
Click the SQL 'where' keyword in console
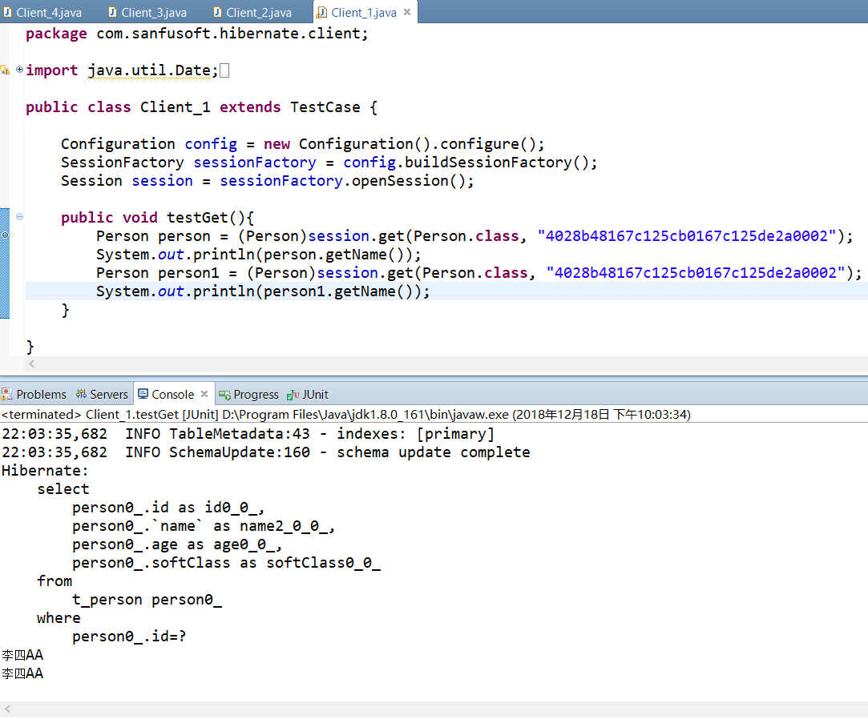(x=59, y=618)
